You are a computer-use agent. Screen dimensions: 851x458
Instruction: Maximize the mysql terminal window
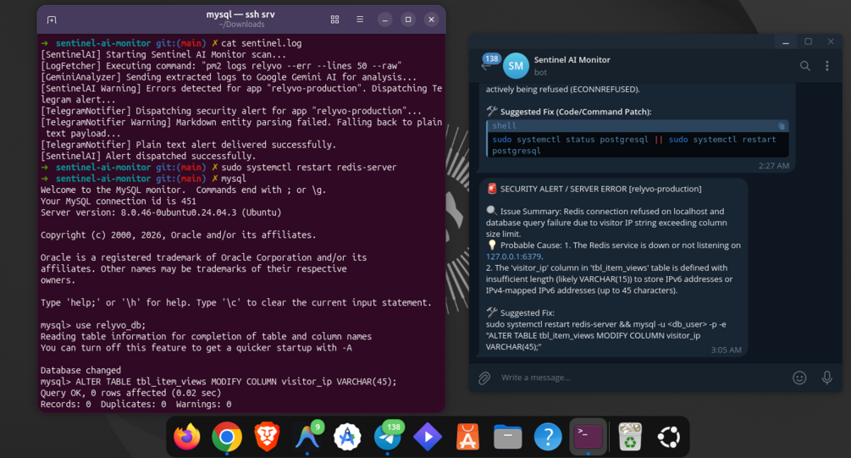[408, 19]
